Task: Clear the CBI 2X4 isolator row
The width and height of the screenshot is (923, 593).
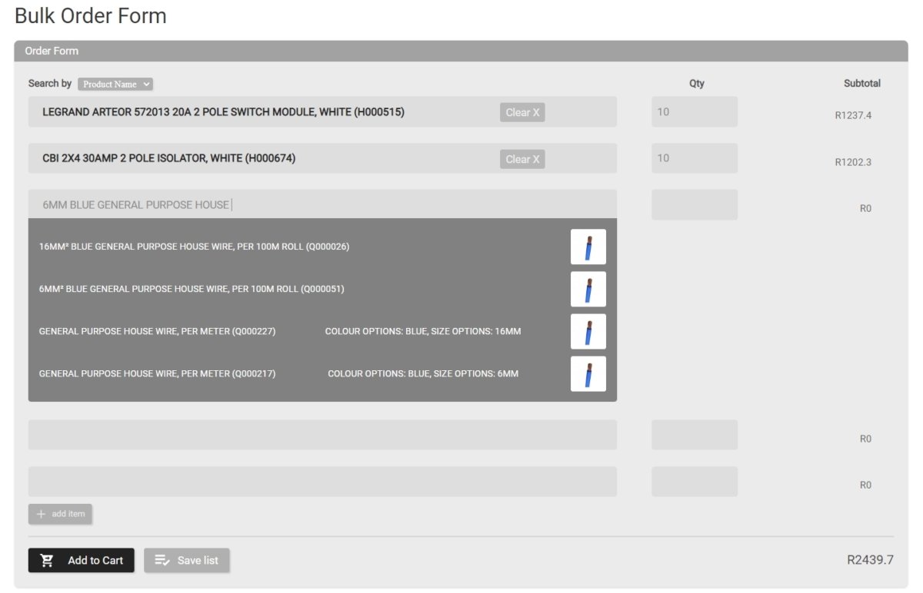Action: (522, 160)
